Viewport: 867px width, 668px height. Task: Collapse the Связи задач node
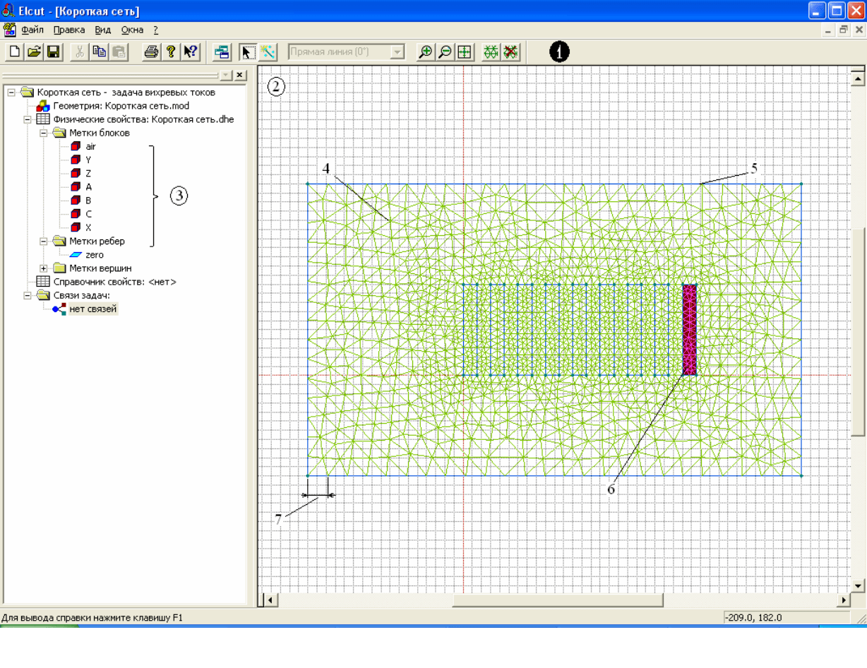click(x=28, y=295)
